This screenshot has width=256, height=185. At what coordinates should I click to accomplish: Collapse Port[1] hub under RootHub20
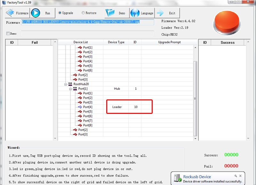pos(70,89)
